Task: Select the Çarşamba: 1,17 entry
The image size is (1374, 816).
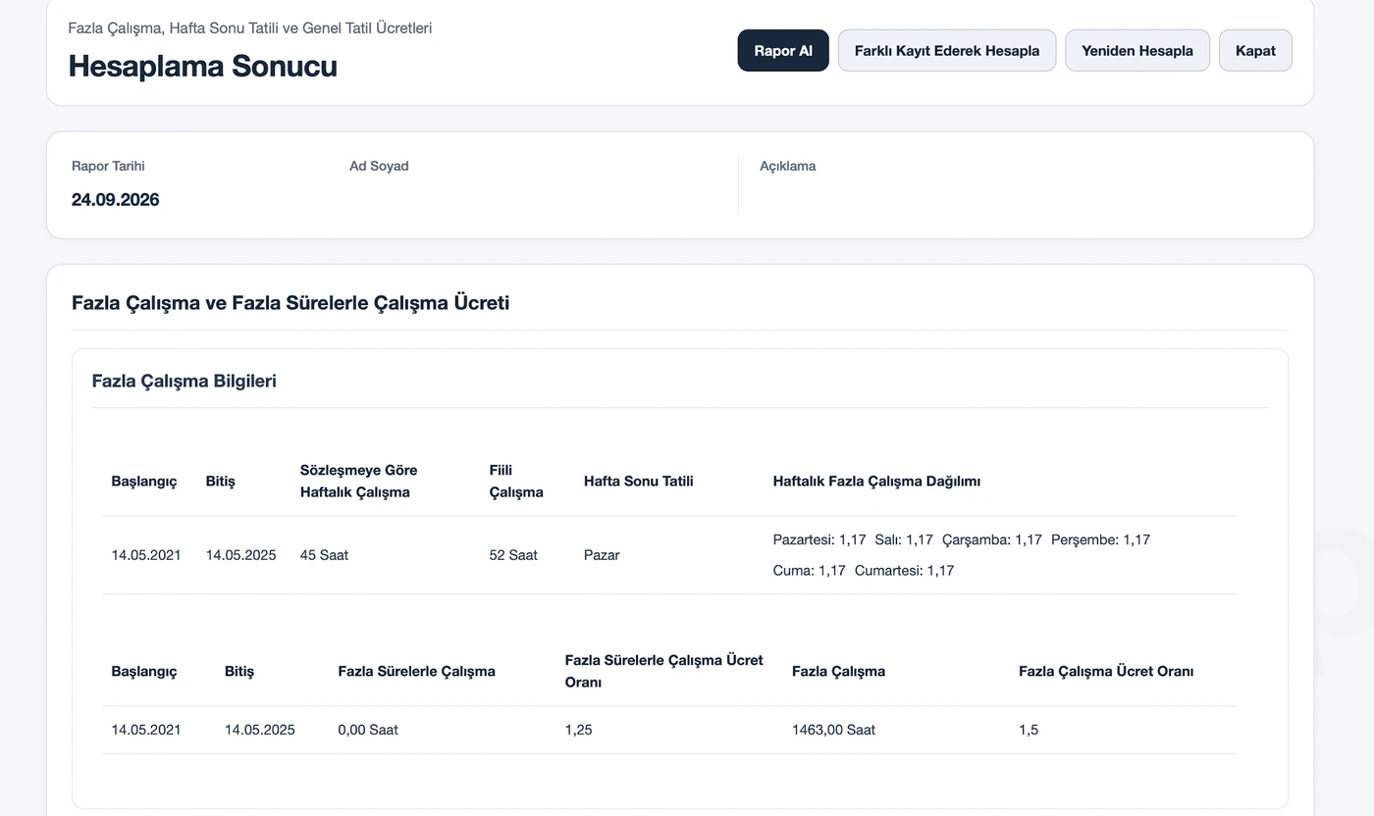Action: pyautogui.click(x=992, y=539)
